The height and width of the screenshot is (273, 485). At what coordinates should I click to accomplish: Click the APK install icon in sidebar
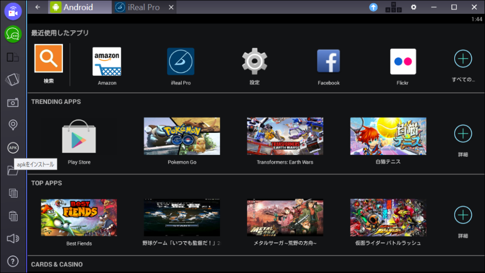point(13,148)
